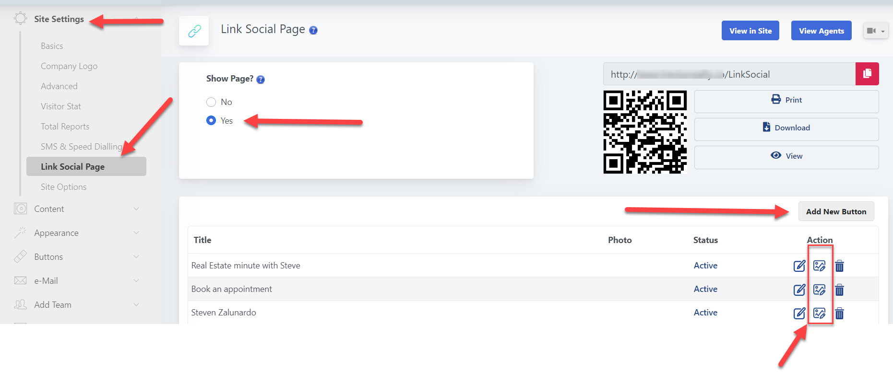Go to Site Options in sidebar
This screenshot has height=372, width=893.
pos(64,187)
